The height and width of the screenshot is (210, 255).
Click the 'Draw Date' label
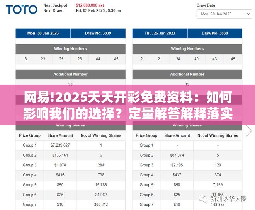(x=206, y=5)
